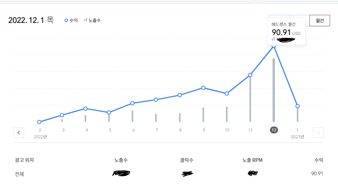Screen dimensions: 338x187
Task: Toggle the 수익 revenue legend
Action: pyautogui.click(x=71, y=20)
